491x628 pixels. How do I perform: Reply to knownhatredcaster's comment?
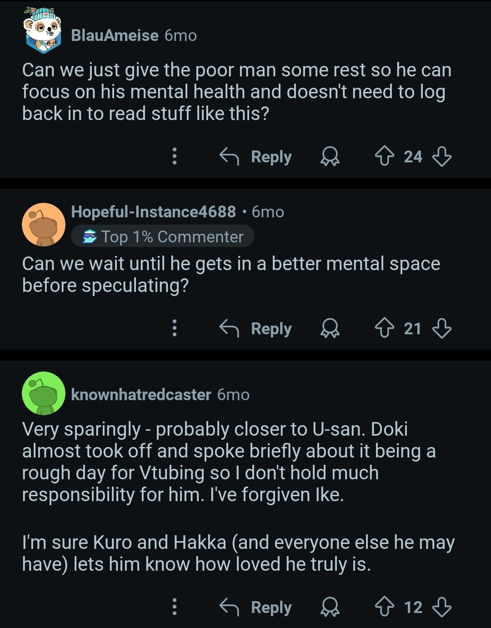point(256,607)
